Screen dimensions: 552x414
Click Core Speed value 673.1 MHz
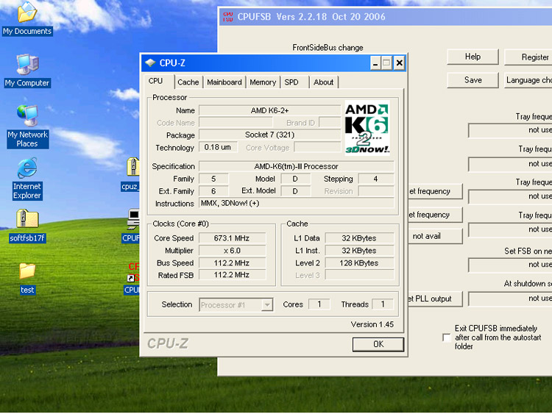(x=232, y=238)
